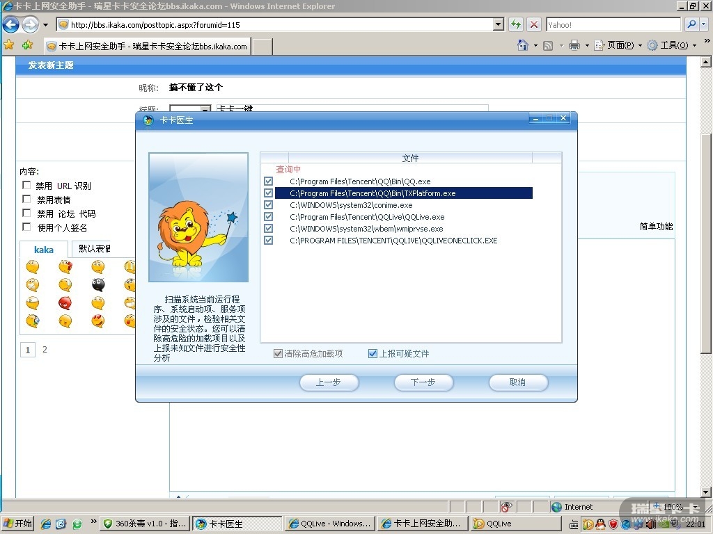
Task: Switch to the kaka emoticon tab
Action: pyautogui.click(x=44, y=250)
